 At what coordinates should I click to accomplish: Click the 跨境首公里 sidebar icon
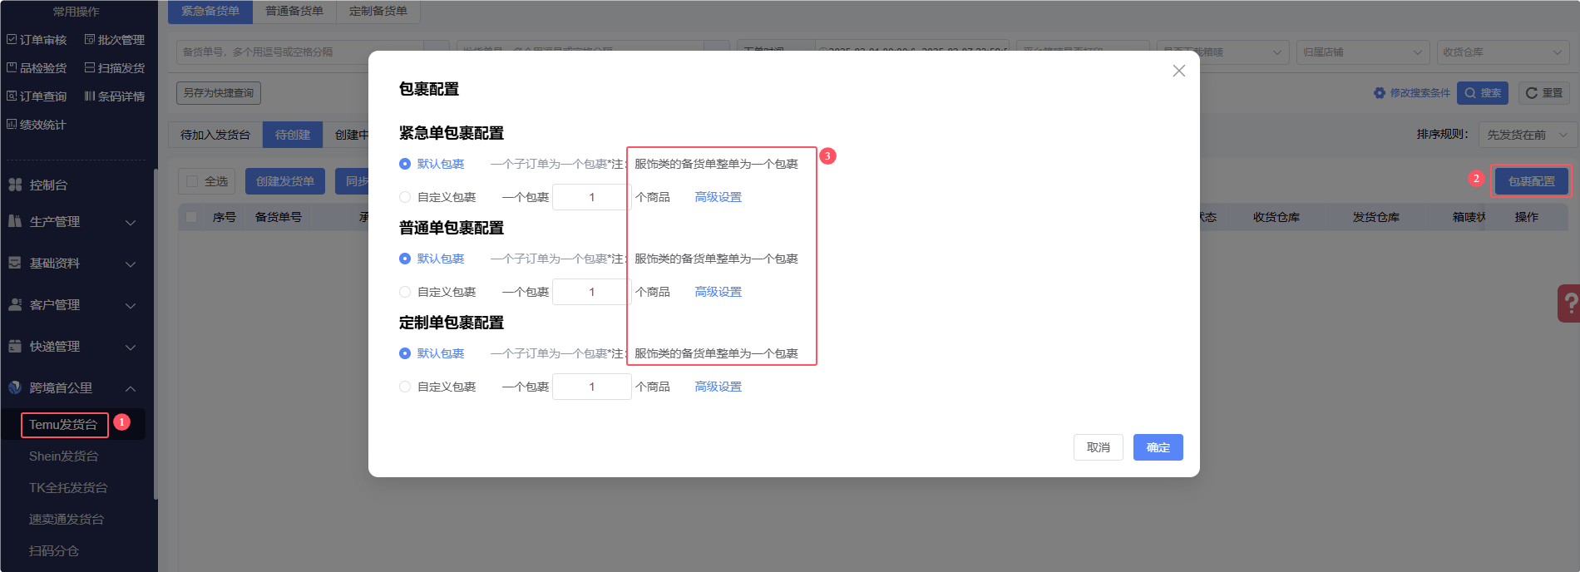click(x=15, y=387)
